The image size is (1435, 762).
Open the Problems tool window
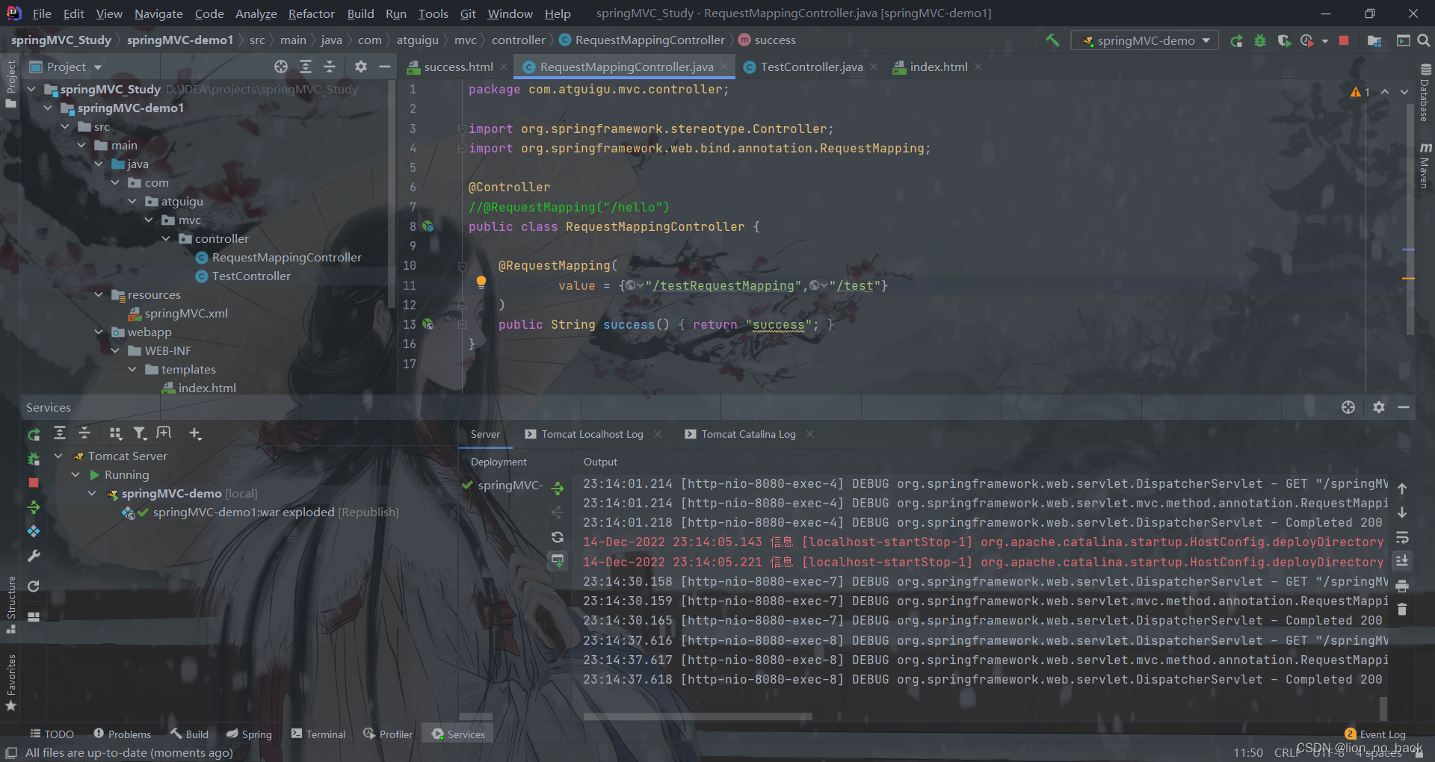[122, 734]
